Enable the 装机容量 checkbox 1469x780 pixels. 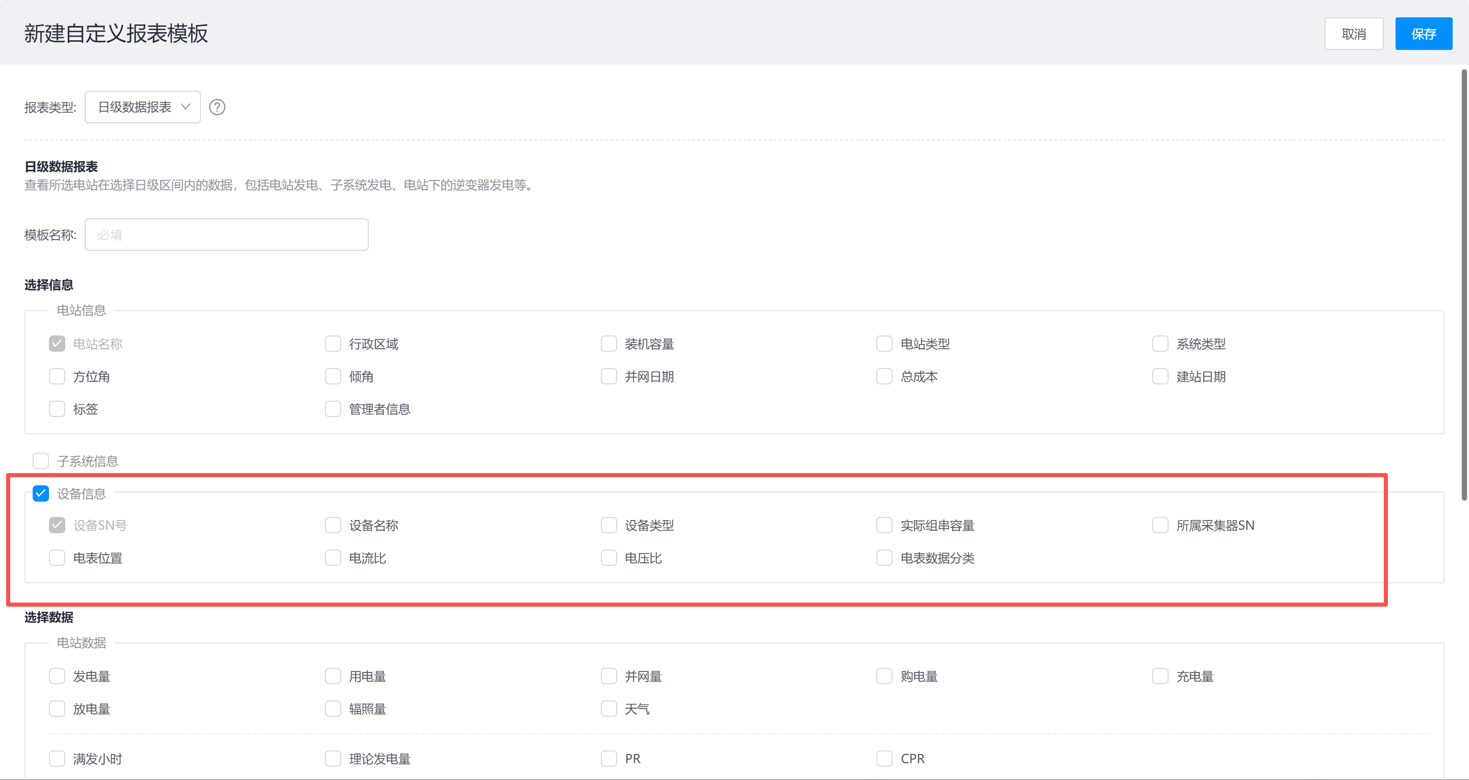pyautogui.click(x=609, y=344)
